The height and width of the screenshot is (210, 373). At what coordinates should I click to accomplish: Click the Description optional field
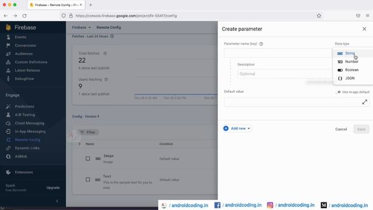coord(285,74)
